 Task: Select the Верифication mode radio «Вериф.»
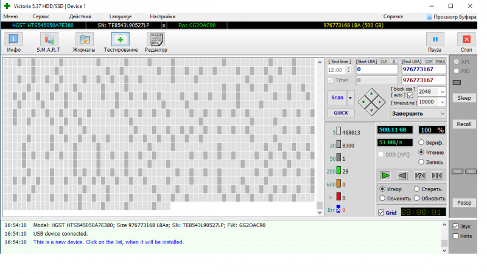coord(421,142)
